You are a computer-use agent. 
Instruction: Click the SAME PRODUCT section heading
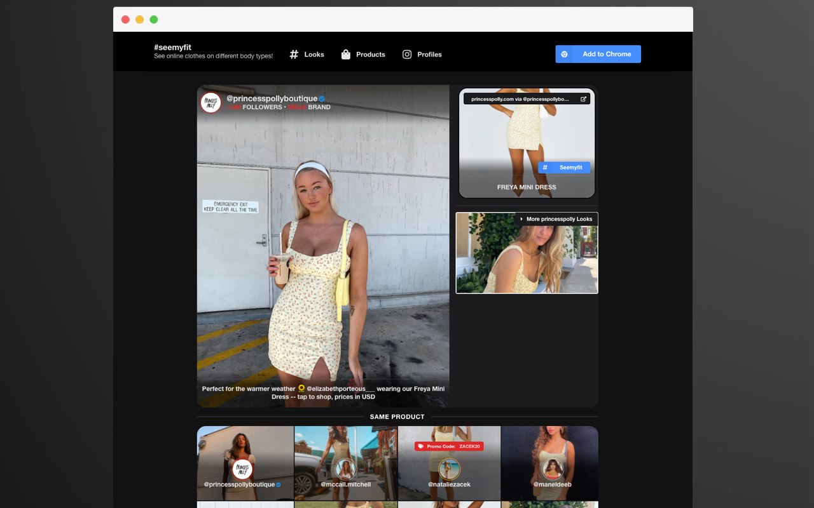397,417
